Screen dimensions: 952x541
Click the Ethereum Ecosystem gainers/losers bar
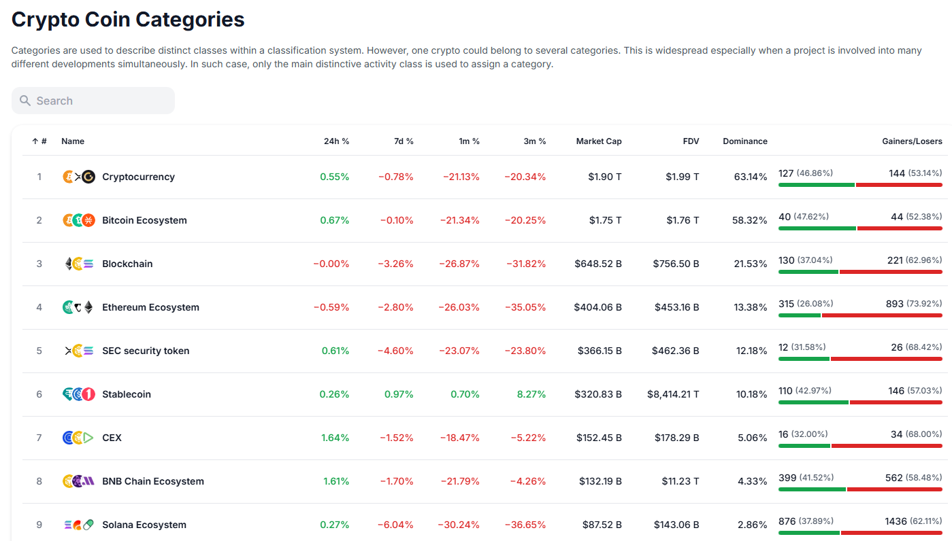pos(860,315)
